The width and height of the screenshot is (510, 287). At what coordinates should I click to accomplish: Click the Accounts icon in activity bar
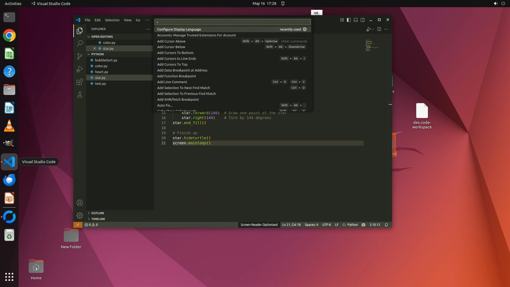(79, 203)
